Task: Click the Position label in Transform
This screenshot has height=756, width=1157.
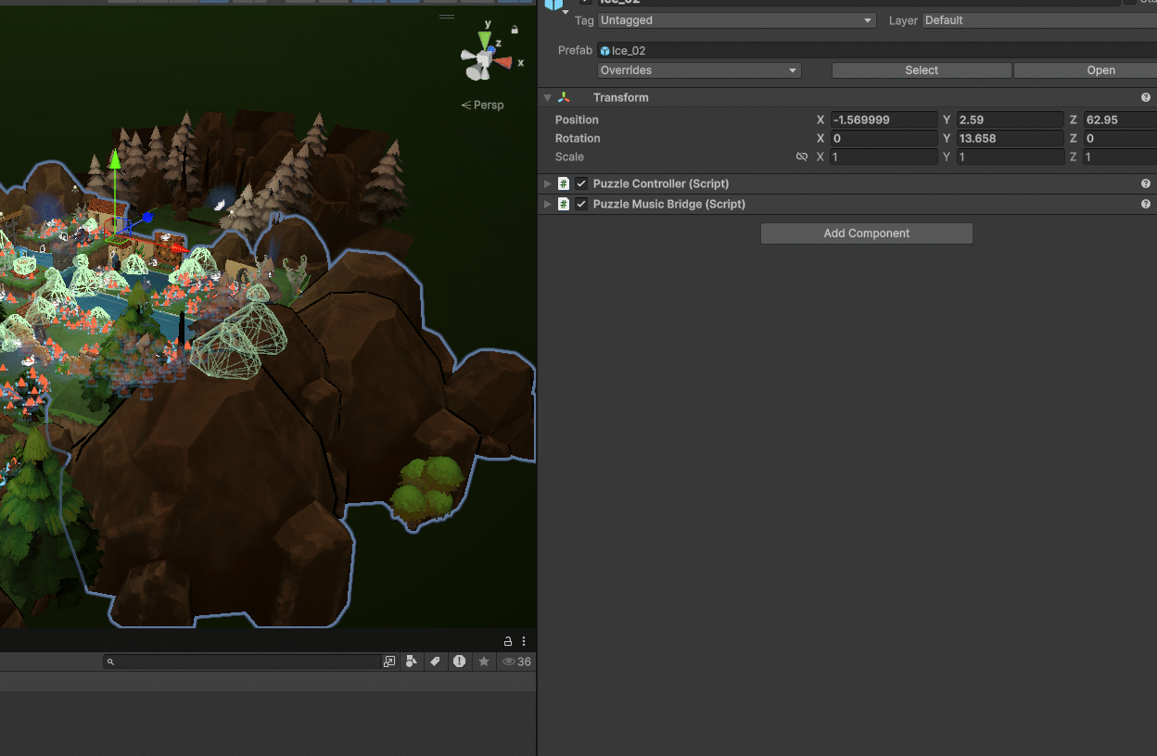Action: [577, 120]
